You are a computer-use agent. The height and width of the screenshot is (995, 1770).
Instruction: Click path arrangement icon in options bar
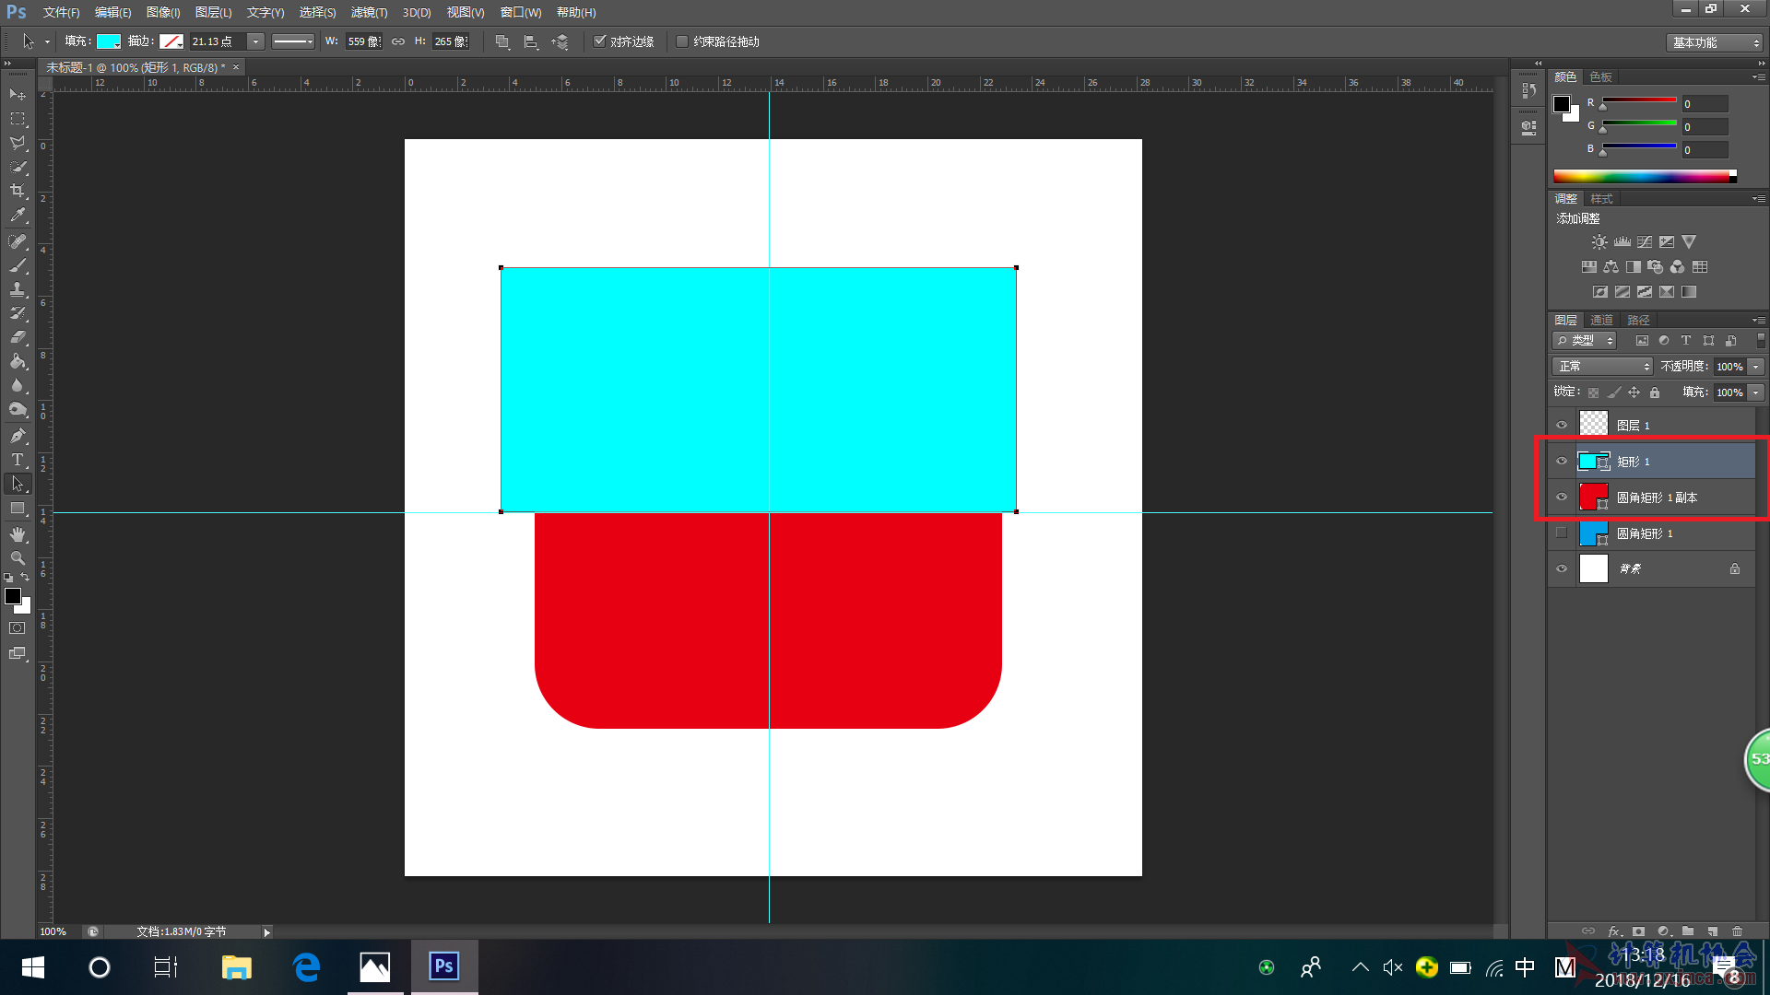click(x=560, y=41)
